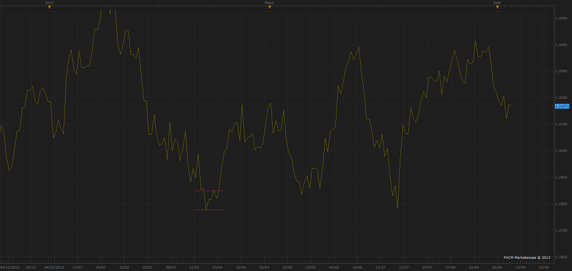Image resolution: width=572 pixels, height=271 pixels.
Task: Pick the 29/04 date label
Action: point(264,266)
